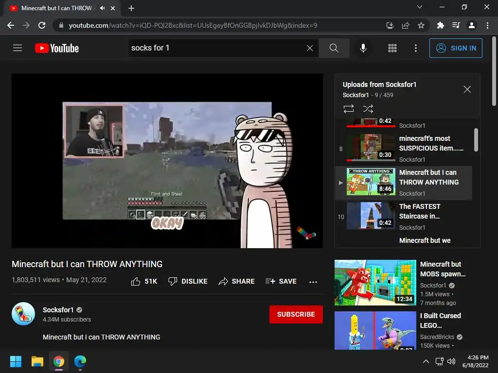
Task: Close the Uploads from Socksfor1 playlist panel
Action: click(x=467, y=89)
